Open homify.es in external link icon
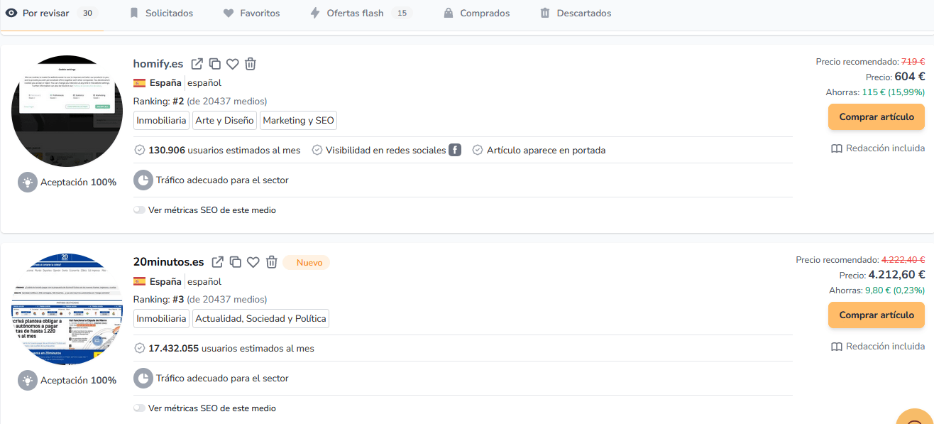 point(197,64)
